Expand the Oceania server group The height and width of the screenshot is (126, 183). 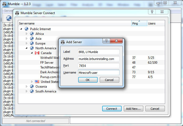point(26,86)
